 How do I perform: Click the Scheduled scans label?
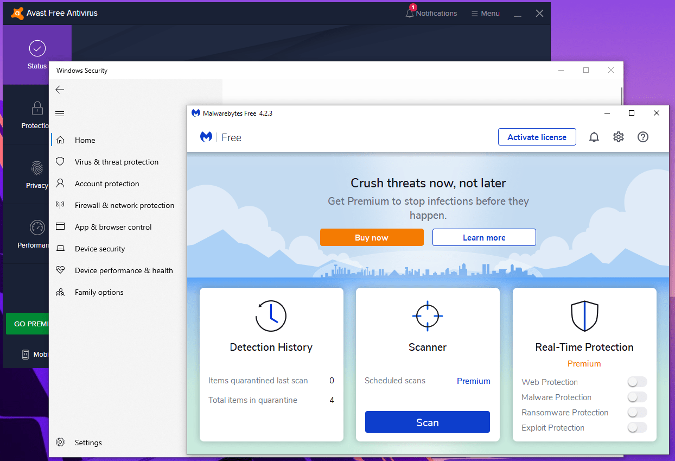(395, 381)
